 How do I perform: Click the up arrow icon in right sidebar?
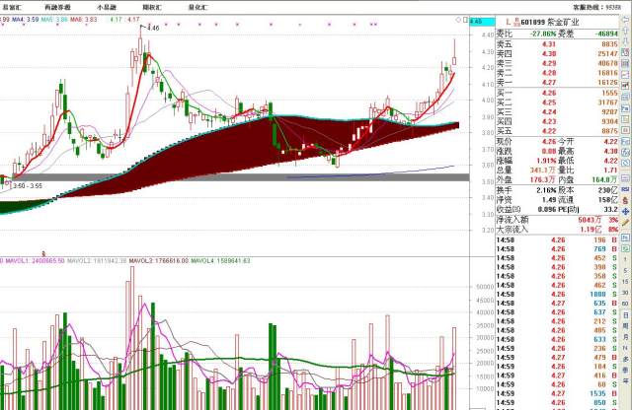tap(625, 31)
